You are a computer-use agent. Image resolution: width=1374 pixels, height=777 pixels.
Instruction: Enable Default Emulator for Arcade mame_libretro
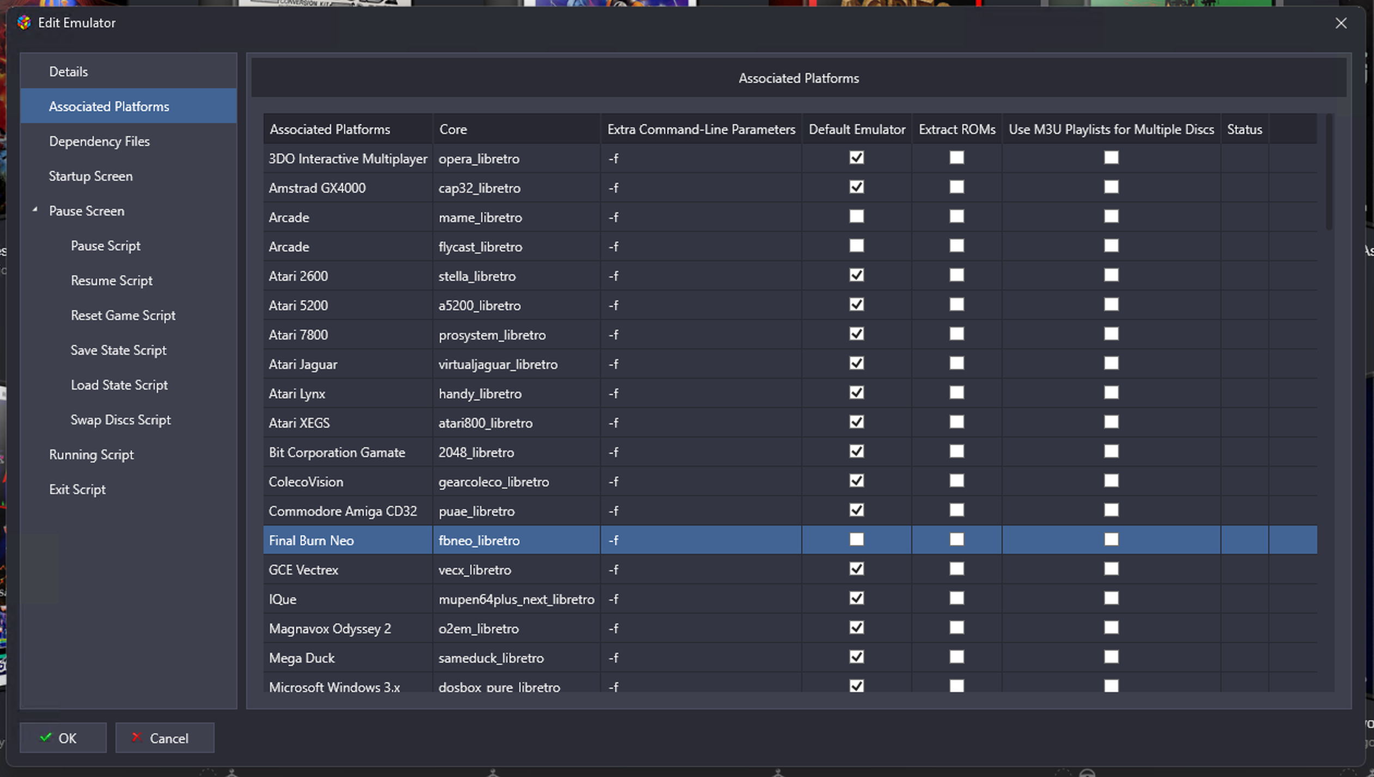click(x=856, y=217)
